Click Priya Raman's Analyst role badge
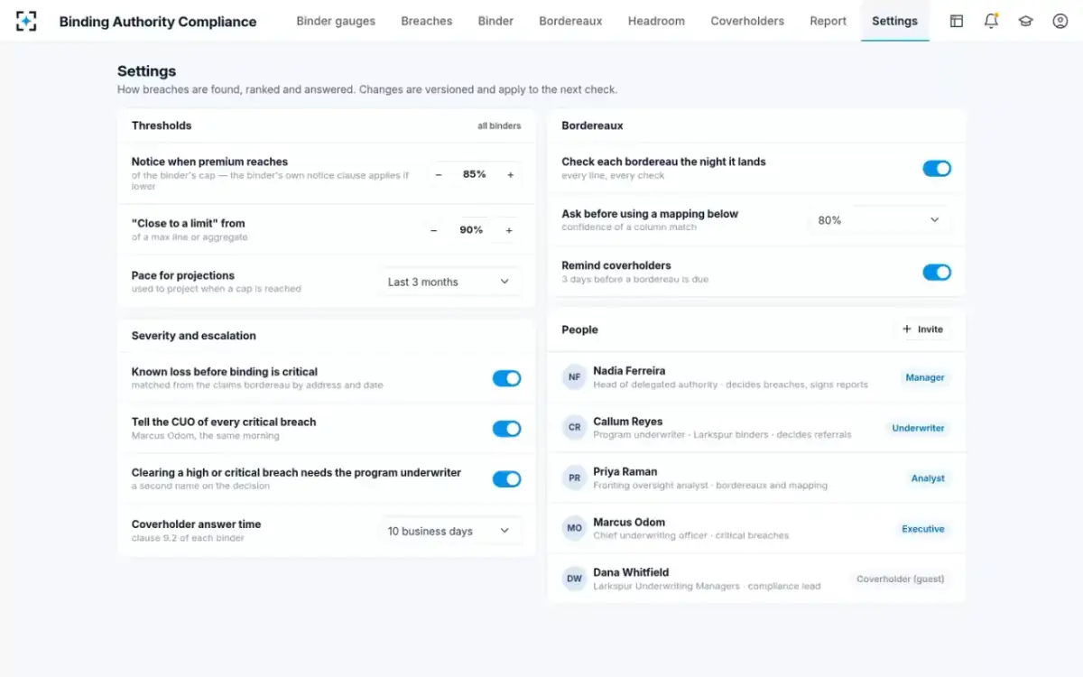 928,478
